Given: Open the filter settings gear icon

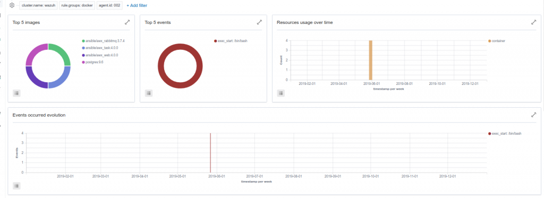Looking at the screenshot, I should point(12,5).
